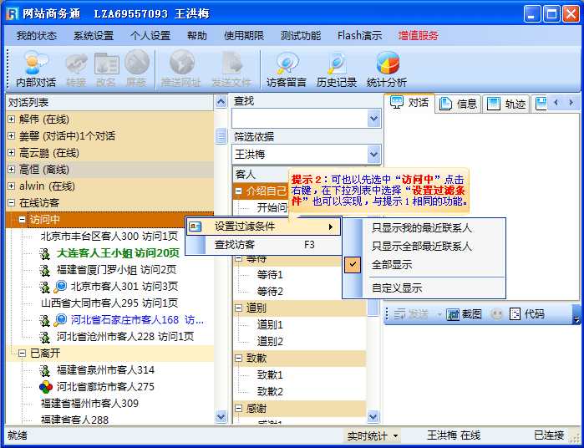The height and width of the screenshot is (448, 584).
Task: Click the 内部对话 toolbar icon
Action: [x=36, y=69]
